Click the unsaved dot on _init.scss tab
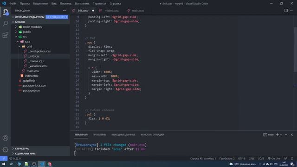This screenshot has width=297, height=167. [93, 11]
